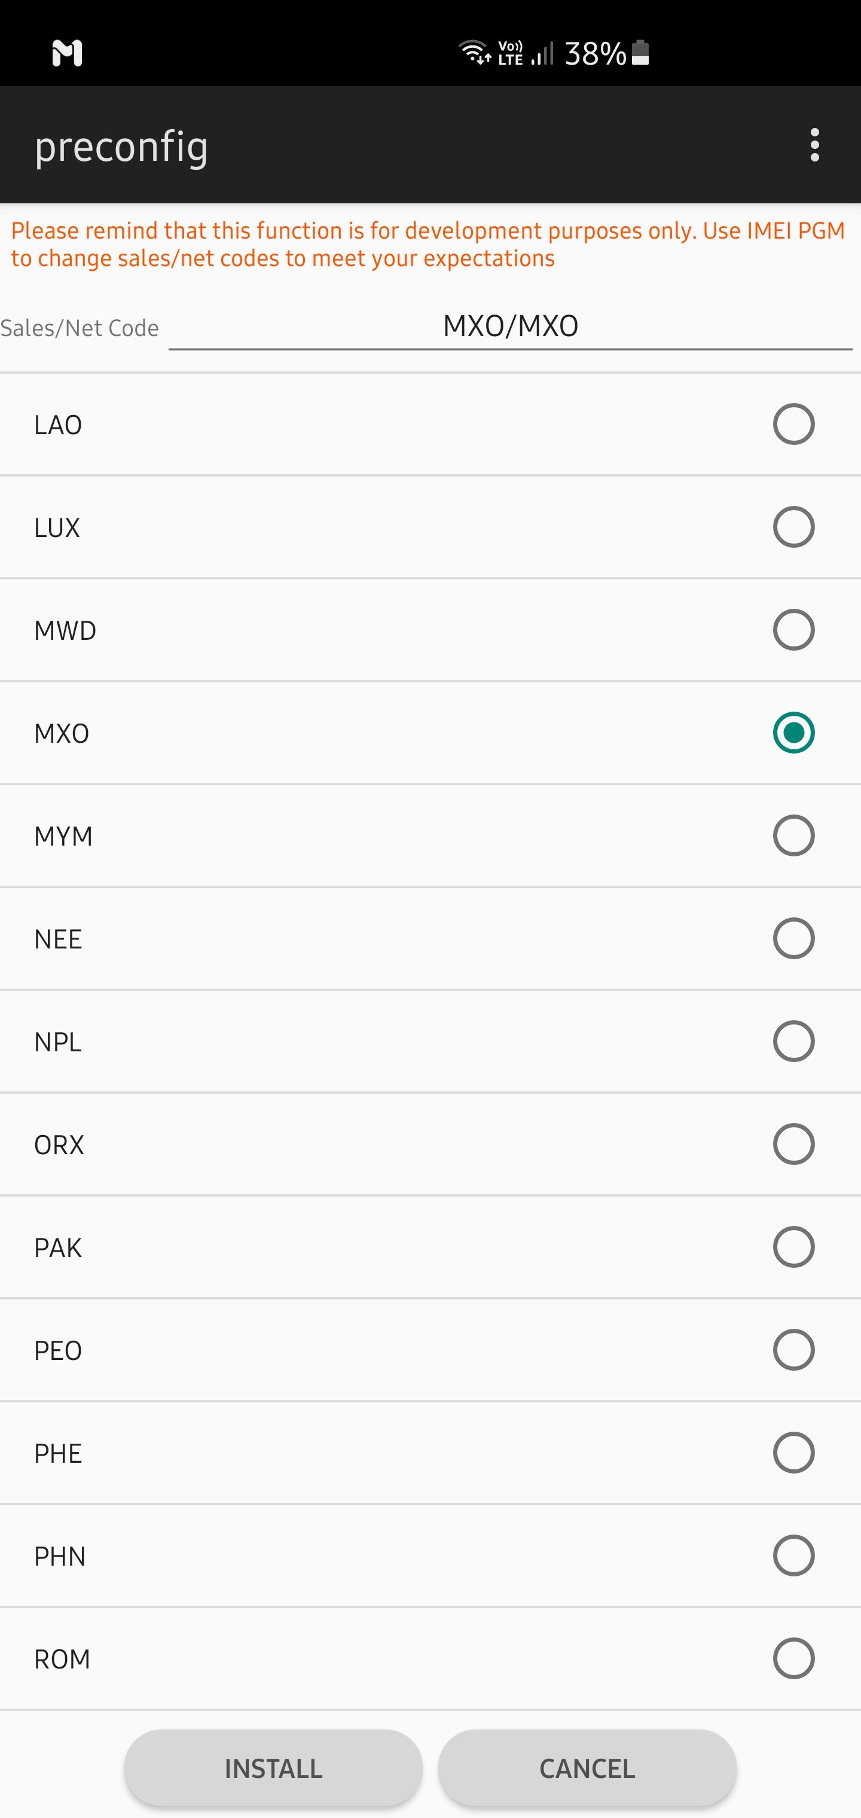Image resolution: width=861 pixels, height=1818 pixels.
Task: Open the three-dot overflow menu
Action: click(x=814, y=145)
